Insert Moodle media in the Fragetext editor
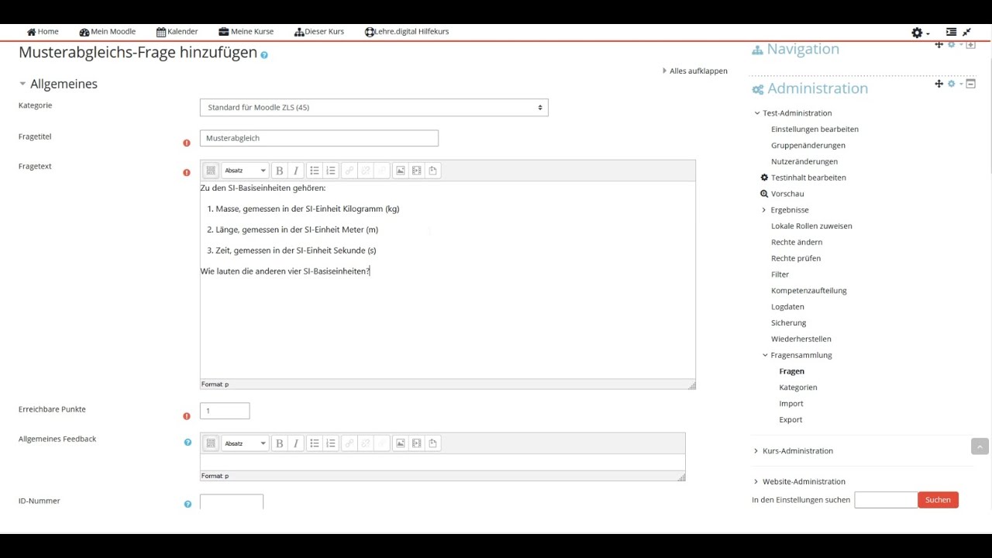 point(417,170)
